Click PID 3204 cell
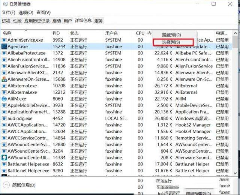Screen dimensions: 240x195 (x=58, y=151)
